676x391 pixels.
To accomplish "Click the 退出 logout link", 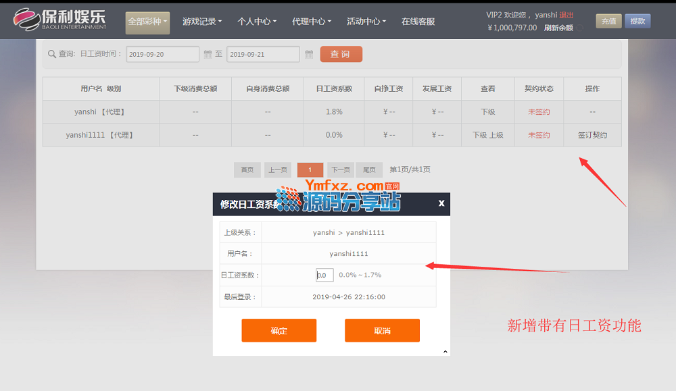I will (566, 15).
